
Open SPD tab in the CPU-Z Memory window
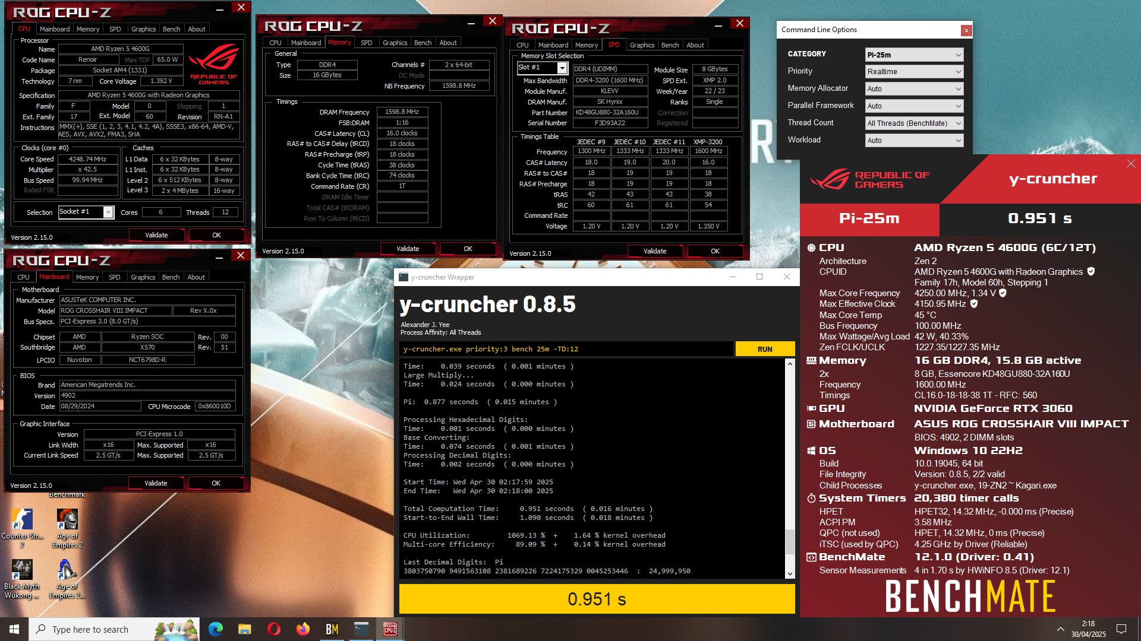pos(366,43)
